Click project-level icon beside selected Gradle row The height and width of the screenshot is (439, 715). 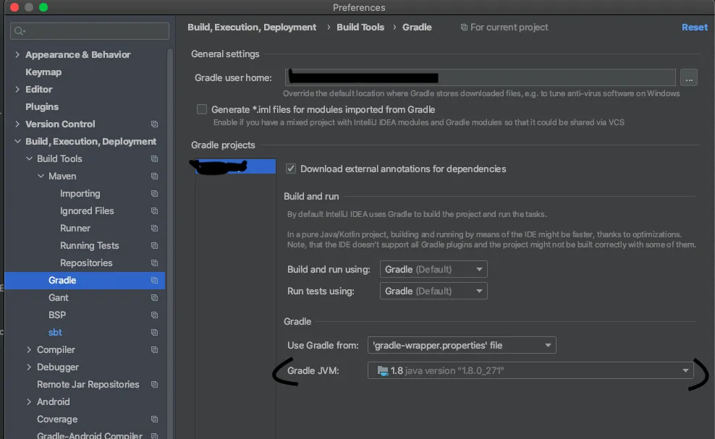[155, 281]
